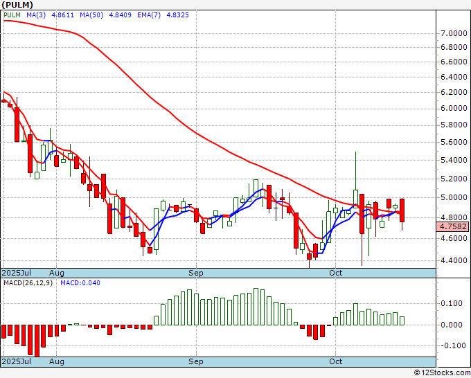Click Aug on the MACD date axis
Screen dimensions: 471x378
(x=57, y=361)
